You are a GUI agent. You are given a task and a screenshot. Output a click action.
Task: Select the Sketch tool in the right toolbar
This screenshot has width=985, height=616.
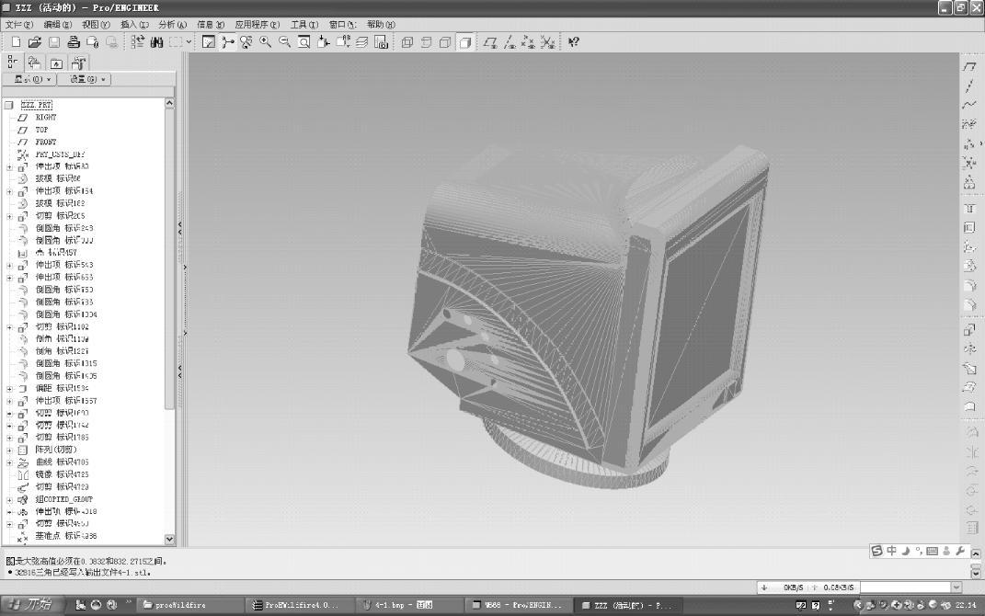970,124
